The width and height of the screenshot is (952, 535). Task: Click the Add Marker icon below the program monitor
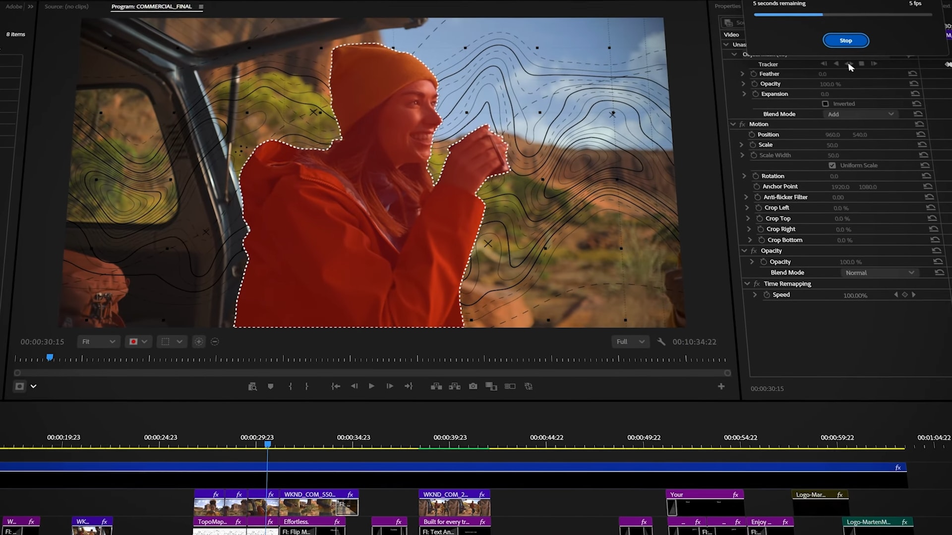tap(270, 386)
